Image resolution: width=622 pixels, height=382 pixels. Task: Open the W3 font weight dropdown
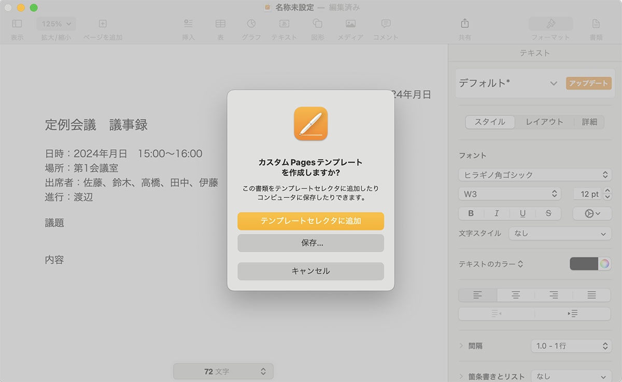click(510, 194)
